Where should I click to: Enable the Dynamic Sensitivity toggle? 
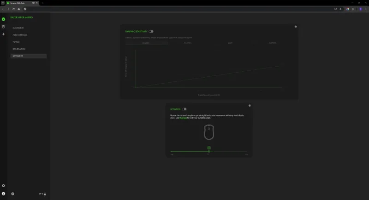[151, 31]
